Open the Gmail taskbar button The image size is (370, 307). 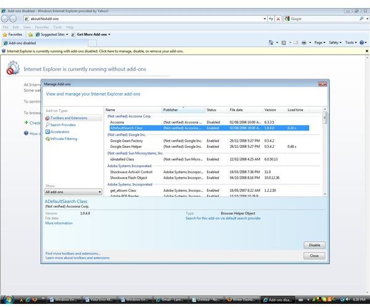click(170, 300)
